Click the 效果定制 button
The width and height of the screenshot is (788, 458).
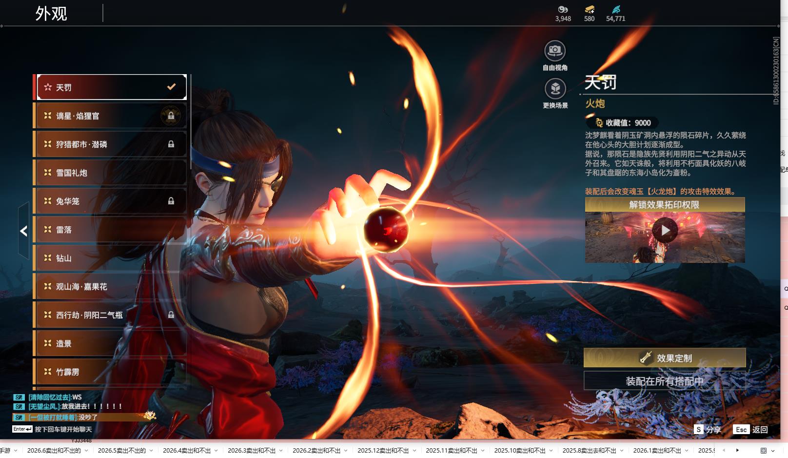[665, 358]
